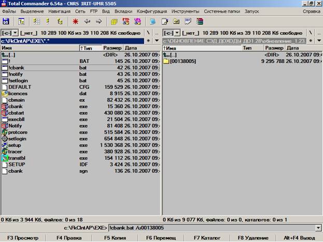323x242 pixels.
Task: Click the F8 Удаление button
Action: [x=253, y=238]
